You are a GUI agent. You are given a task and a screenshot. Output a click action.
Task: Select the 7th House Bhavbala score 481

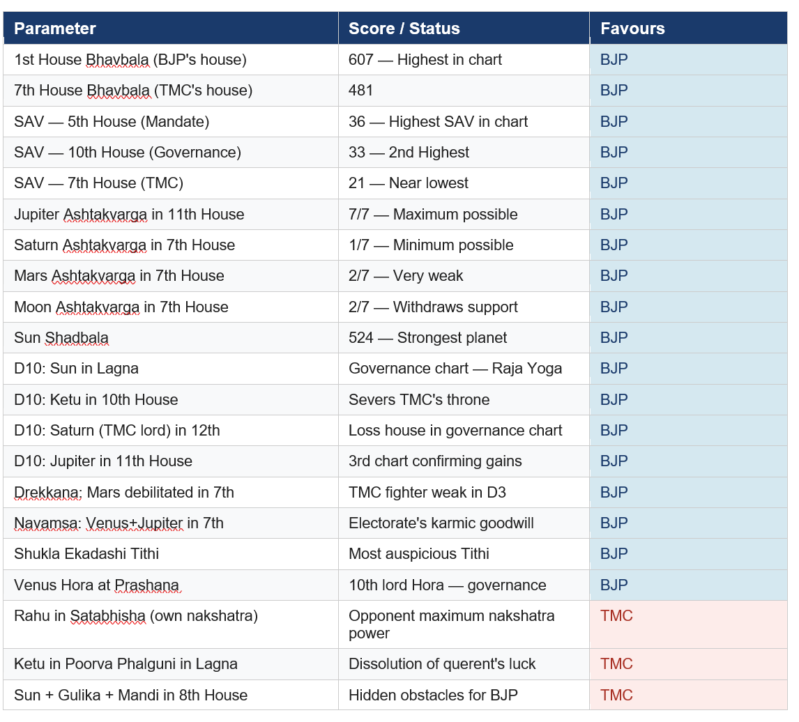pos(361,91)
